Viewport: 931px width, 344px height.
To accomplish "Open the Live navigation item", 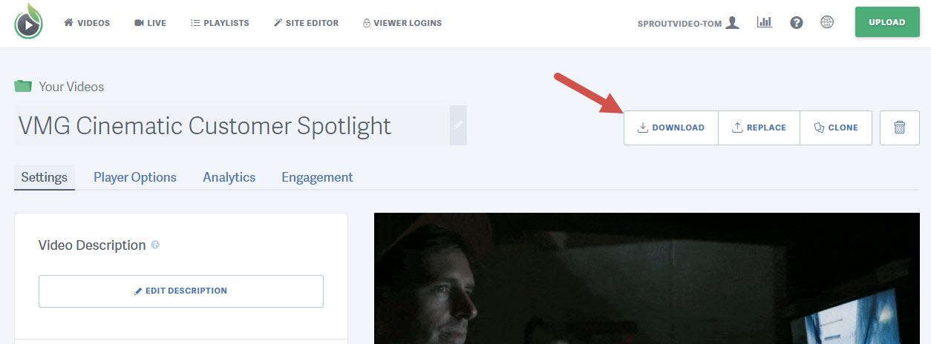I will pos(150,23).
